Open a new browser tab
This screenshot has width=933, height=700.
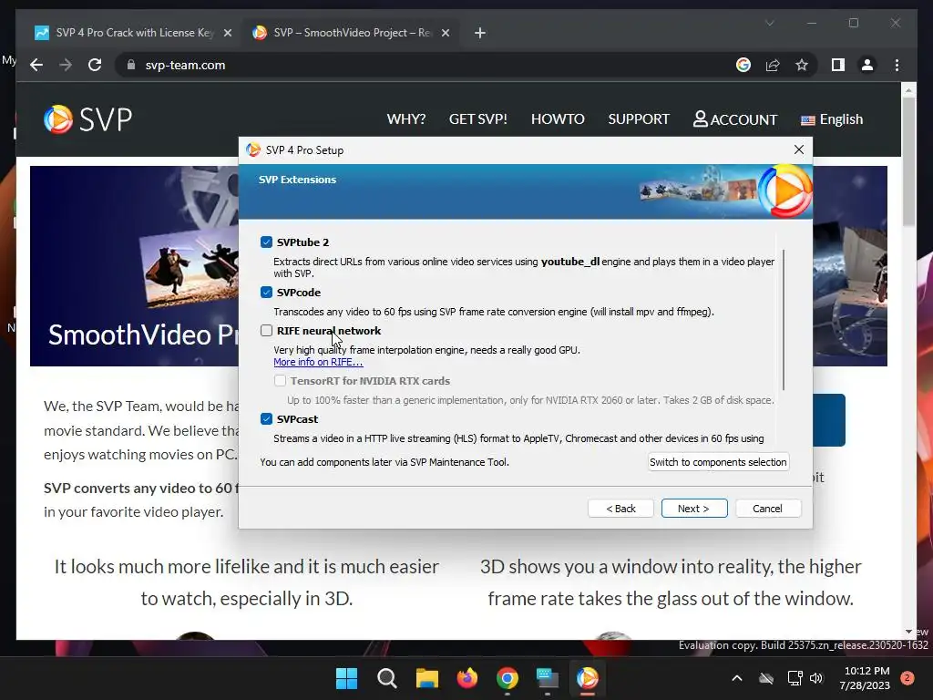point(479,33)
